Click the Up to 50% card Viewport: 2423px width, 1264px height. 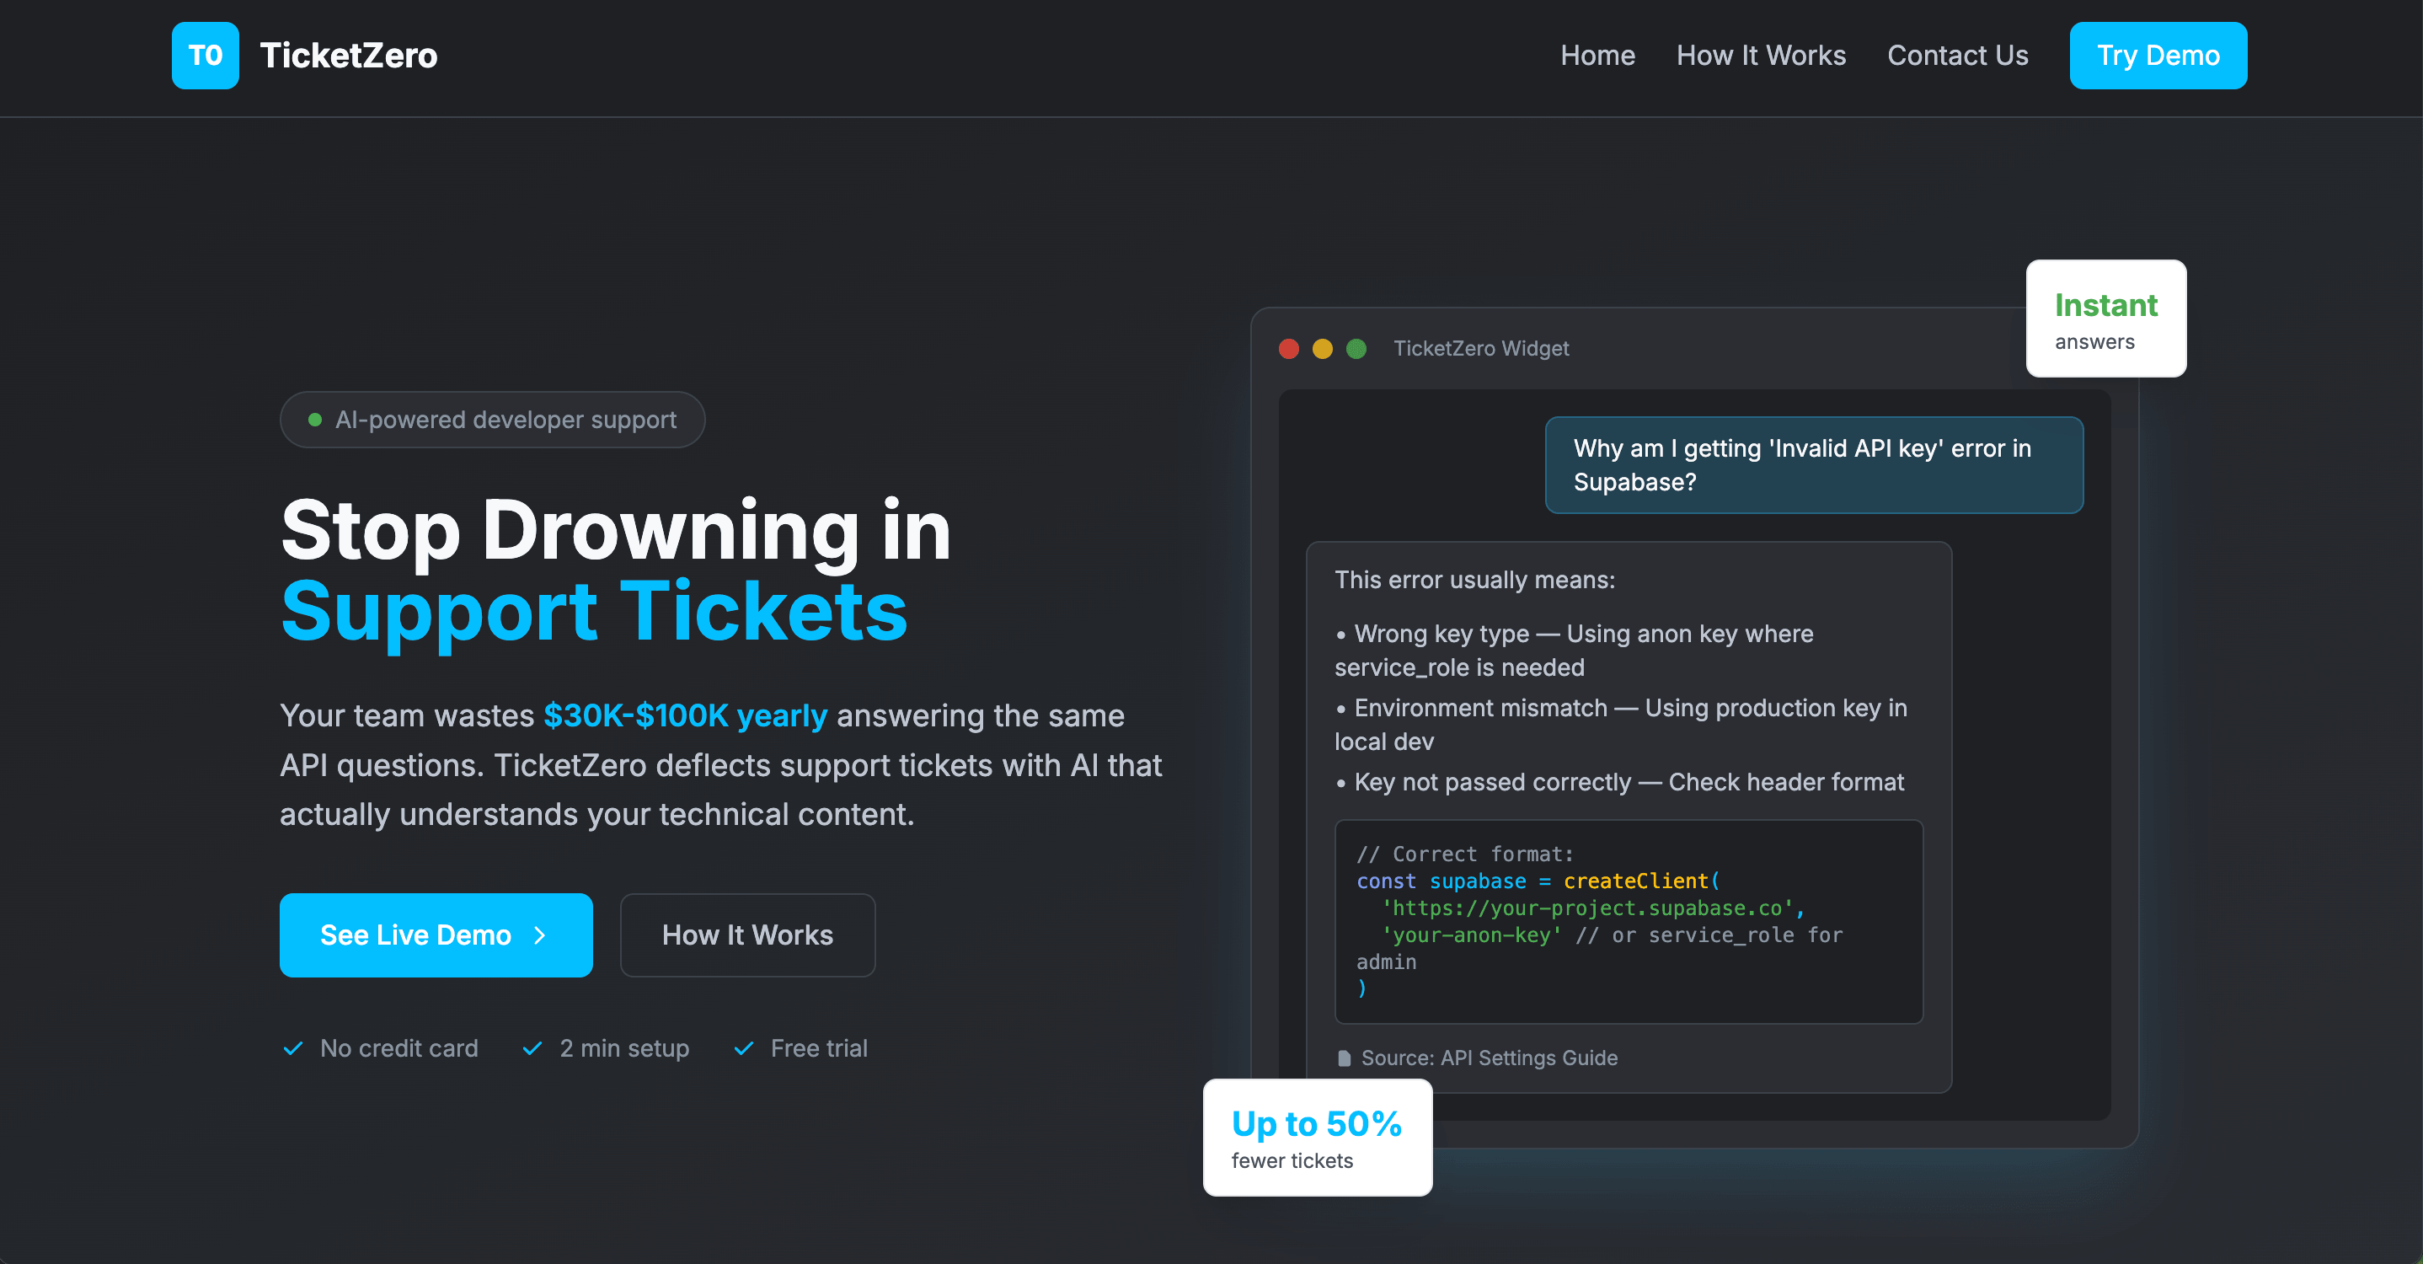(x=1317, y=1137)
